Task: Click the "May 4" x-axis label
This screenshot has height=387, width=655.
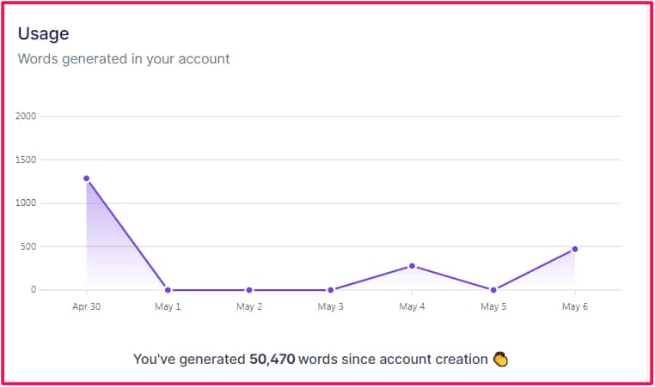Action: pos(412,306)
